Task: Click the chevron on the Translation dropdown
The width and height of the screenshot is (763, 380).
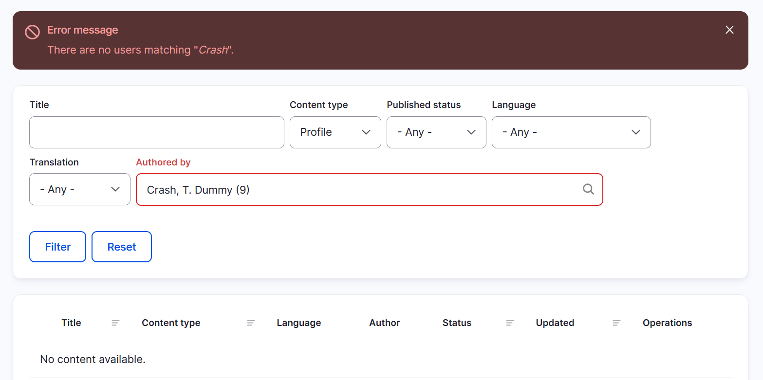Action: click(x=116, y=189)
